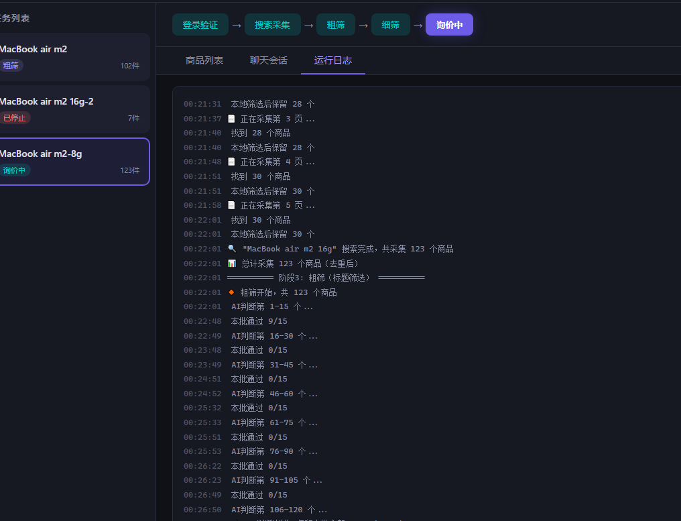Open the MacBook air m2 task card
Viewport: 681px width, 521px height.
(x=74, y=57)
